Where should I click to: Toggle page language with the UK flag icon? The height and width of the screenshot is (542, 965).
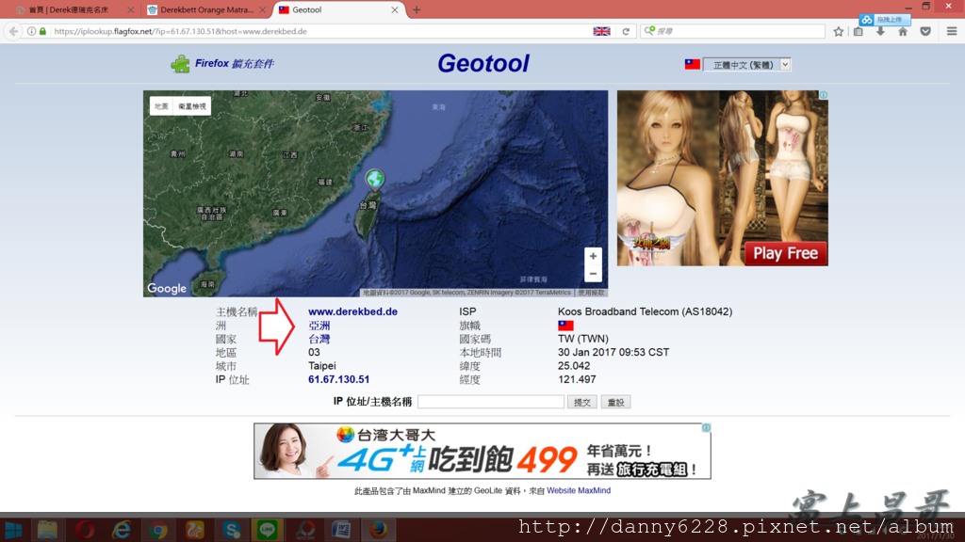pyautogui.click(x=602, y=31)
